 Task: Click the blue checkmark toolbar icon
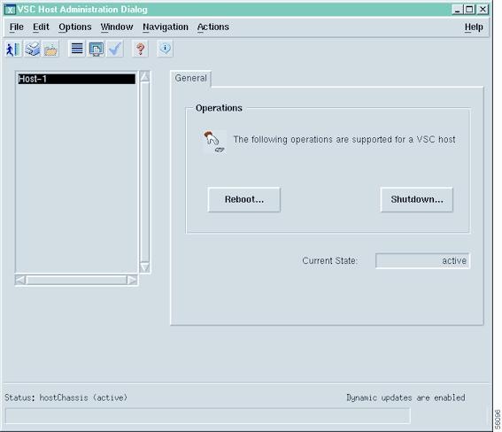pyautogui.click(x=114, y=49)
